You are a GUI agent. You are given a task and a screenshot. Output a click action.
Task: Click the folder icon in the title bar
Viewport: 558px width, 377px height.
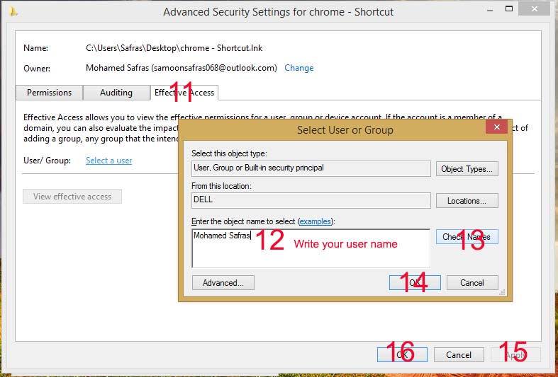pyautogui.click(x=14, y=11)
